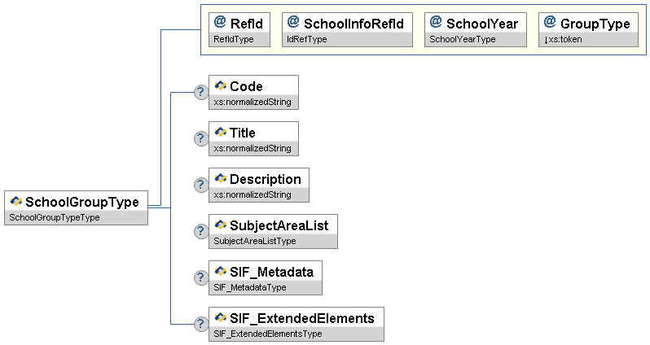Image resolution: width=650 pixels, height=345 pixels.
Task: Click the @ attribute icon of GroupType
Action: pos(550,23)
